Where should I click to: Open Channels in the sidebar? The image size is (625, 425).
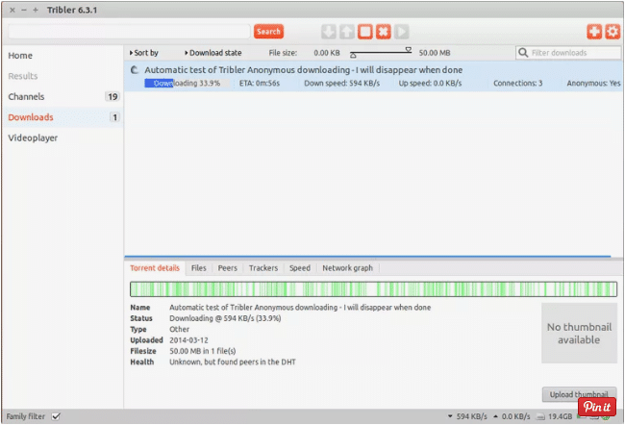point(26,96)
